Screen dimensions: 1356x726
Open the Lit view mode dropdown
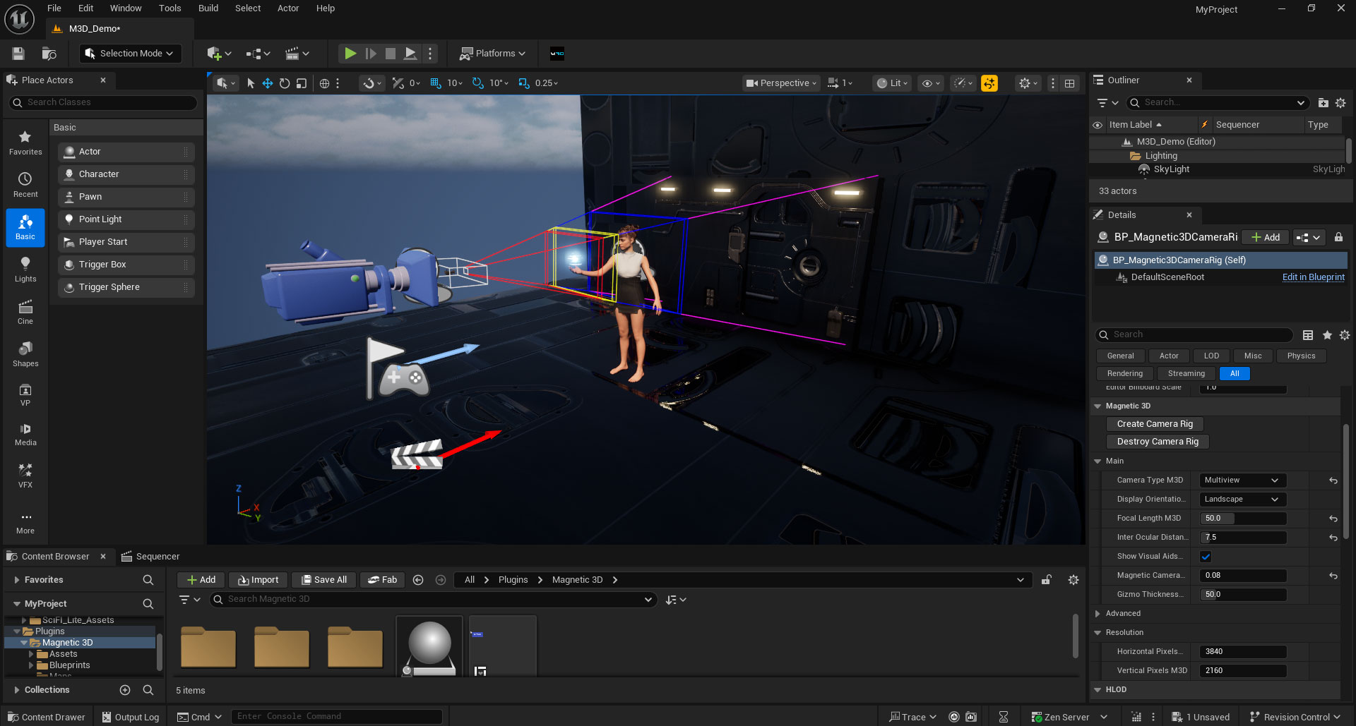(x=892, y=83)
